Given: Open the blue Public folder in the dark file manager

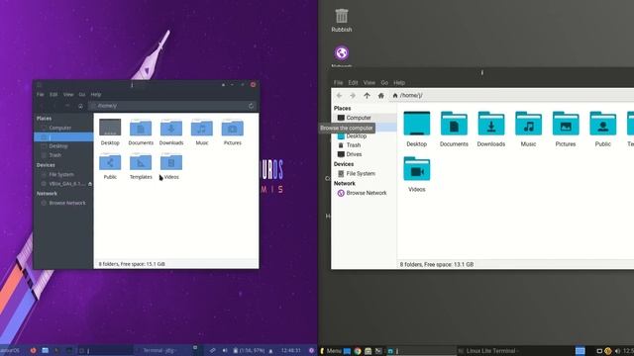Looking at the screenshot, I should point(110,162).
